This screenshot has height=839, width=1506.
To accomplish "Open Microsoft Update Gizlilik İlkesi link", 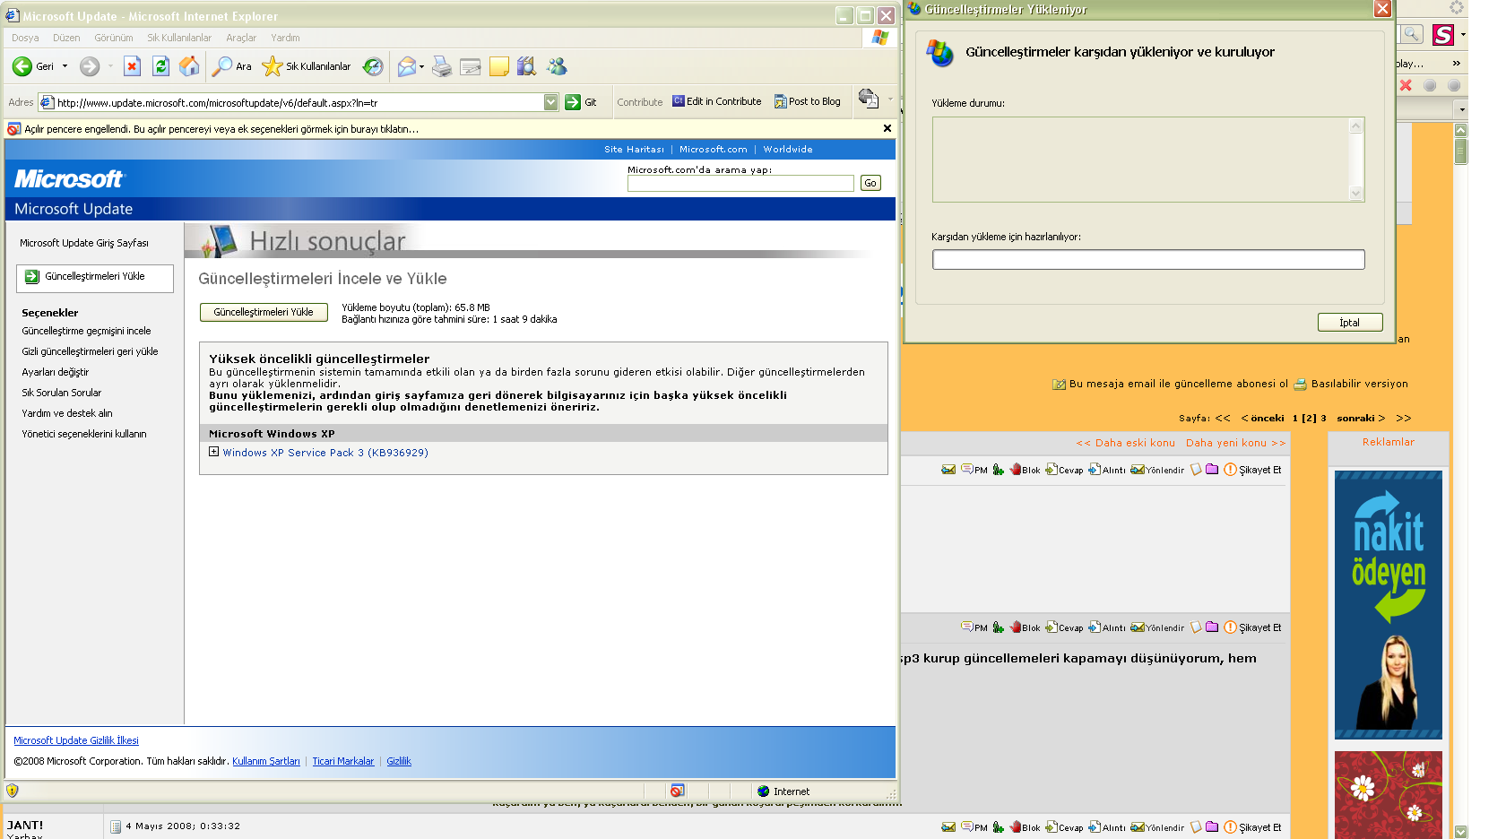I will coord(76,740).
